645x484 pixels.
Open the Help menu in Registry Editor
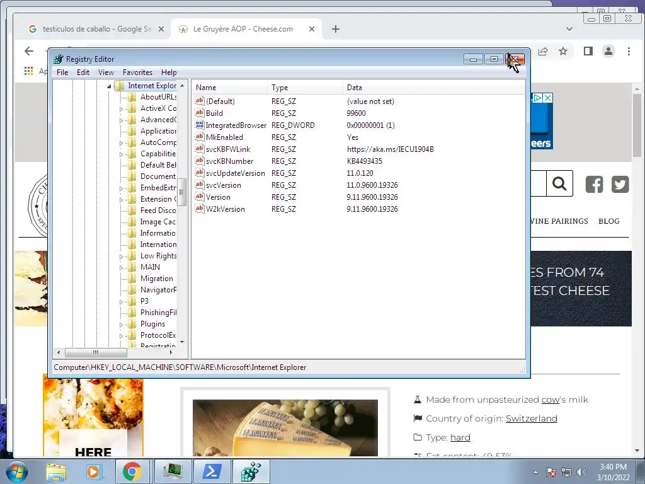169,72
